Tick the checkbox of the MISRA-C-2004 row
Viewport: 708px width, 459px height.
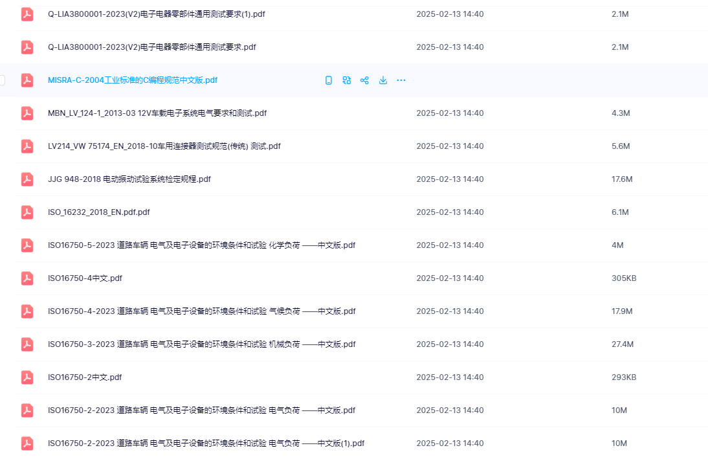[x=2, y=80]
